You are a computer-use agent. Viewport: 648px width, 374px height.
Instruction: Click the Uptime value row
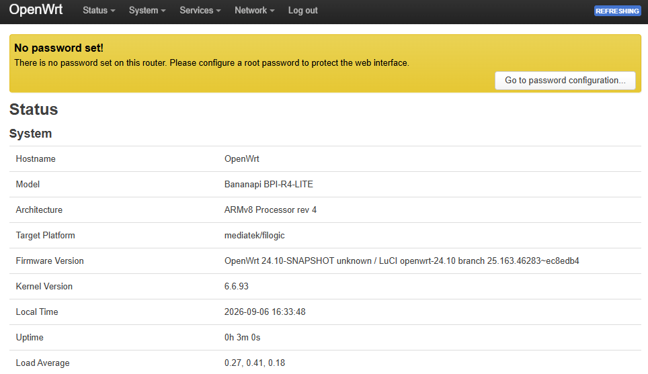(325, 338)
